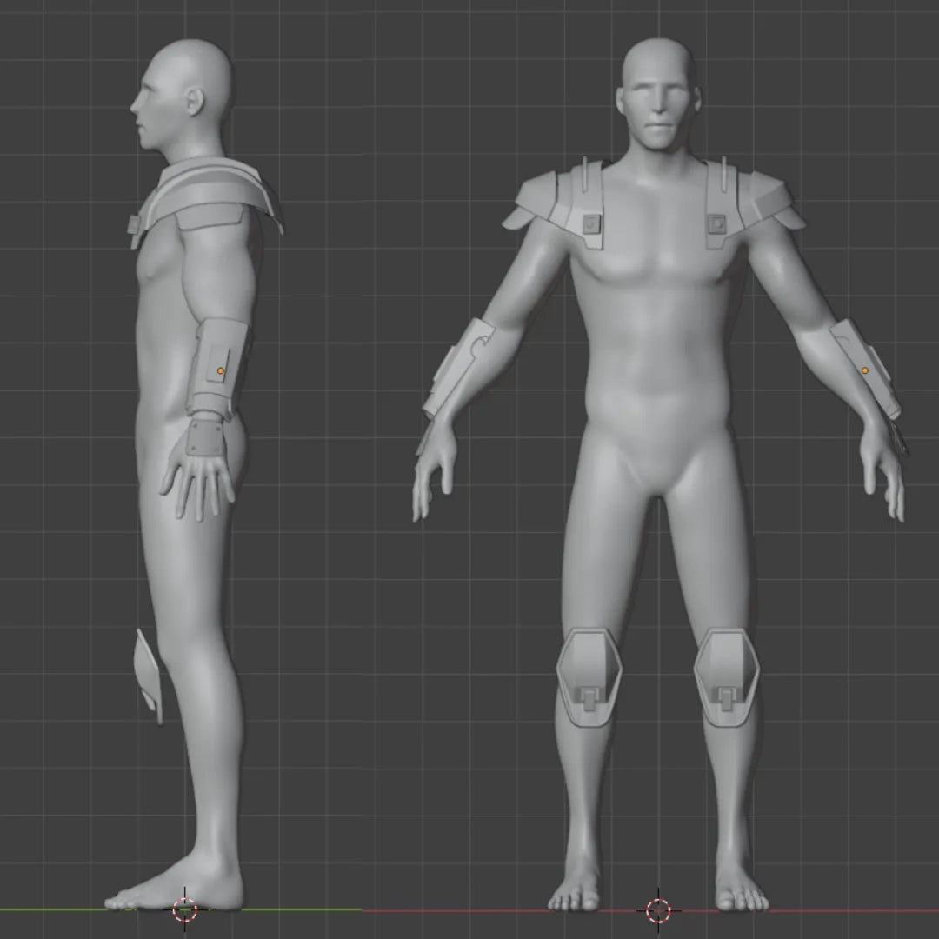Select the orange origin dot on front-view bracer
The image size is (939, 939).
click(x=865, y=370)
